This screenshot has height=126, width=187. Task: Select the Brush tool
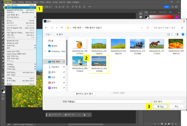3,41
